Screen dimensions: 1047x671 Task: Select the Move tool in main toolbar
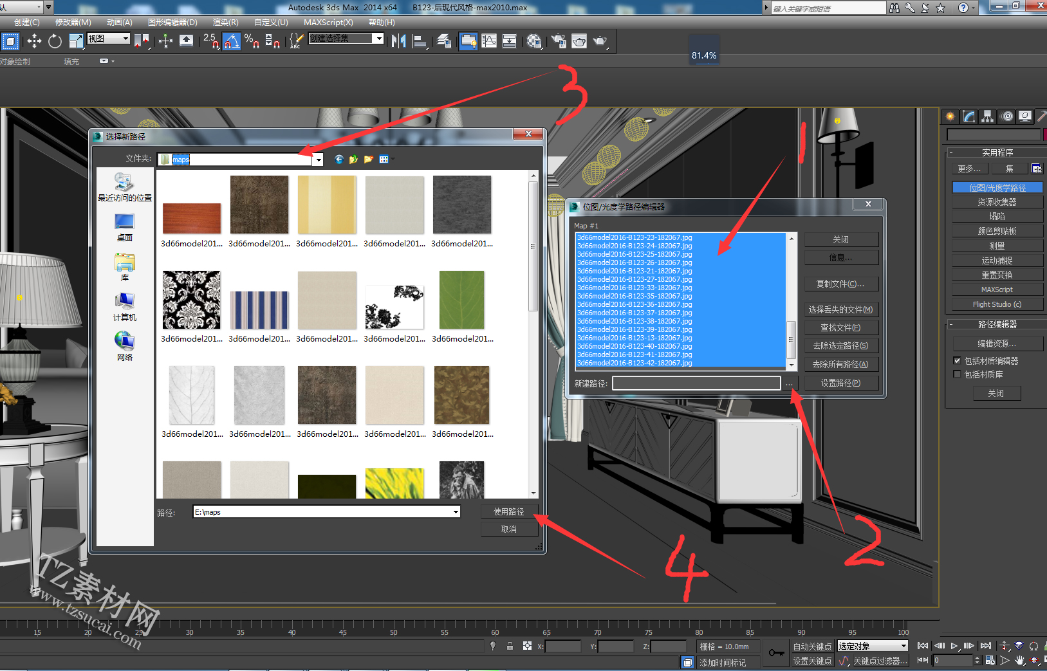click(34, 41)
